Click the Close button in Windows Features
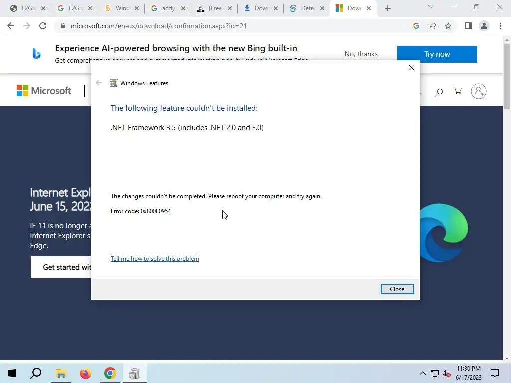This screenshot has width=511, height=383. [x=397, y=289]
